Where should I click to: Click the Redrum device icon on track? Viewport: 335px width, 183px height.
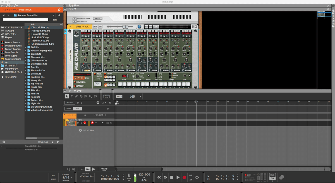tap(71, 123)
